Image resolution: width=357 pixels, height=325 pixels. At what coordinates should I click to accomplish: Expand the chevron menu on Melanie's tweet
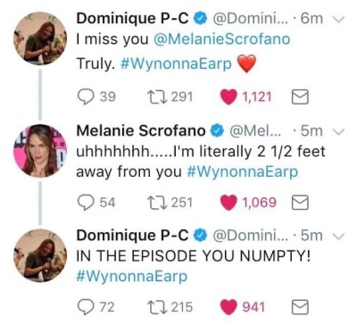338,131
